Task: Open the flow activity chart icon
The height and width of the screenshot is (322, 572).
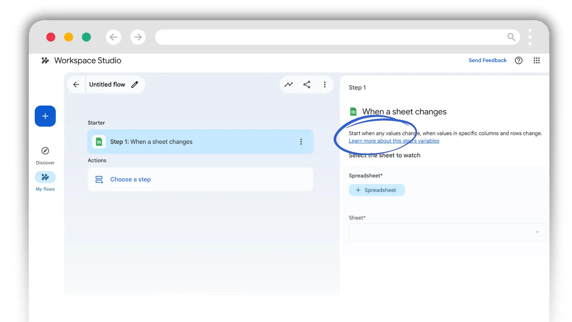Action: [x=288, y=85]
